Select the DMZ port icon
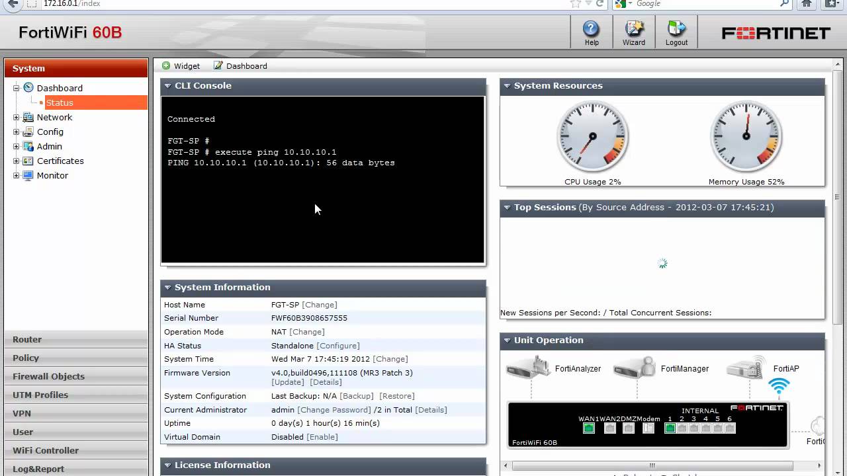The width and height of the screenshot is (847, 476). tap(629, 428)
